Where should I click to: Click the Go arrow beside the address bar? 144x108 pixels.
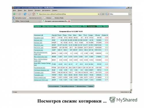103,14
